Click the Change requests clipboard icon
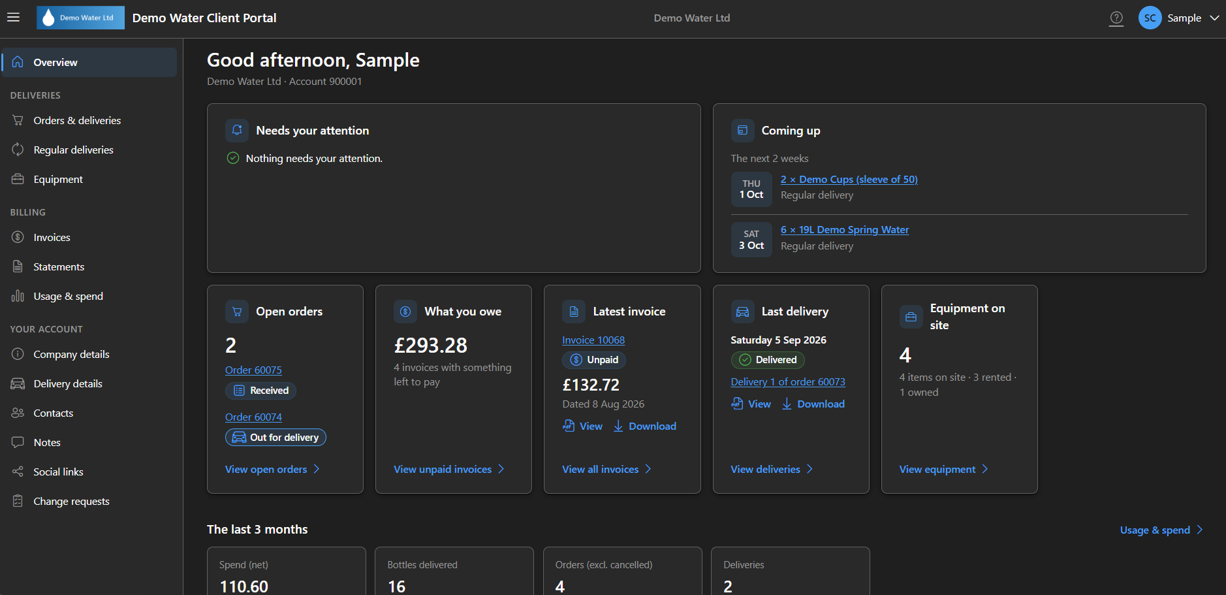The image size is (1226, 595). [x=18, y=501]
